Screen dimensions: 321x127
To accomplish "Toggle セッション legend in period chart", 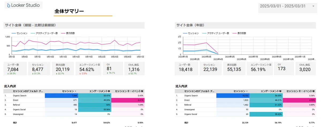I will click(19, 33).
